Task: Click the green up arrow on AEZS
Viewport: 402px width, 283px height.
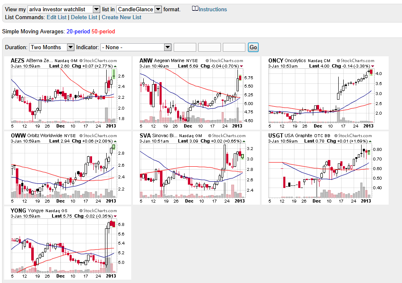Action: point(115,66)
